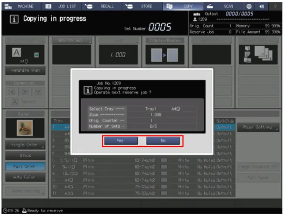The width and height of the screenshot is (285, 216).
Task: Select tray 10 row with 75-80g/m2
Action: click(x=143, y=187)
